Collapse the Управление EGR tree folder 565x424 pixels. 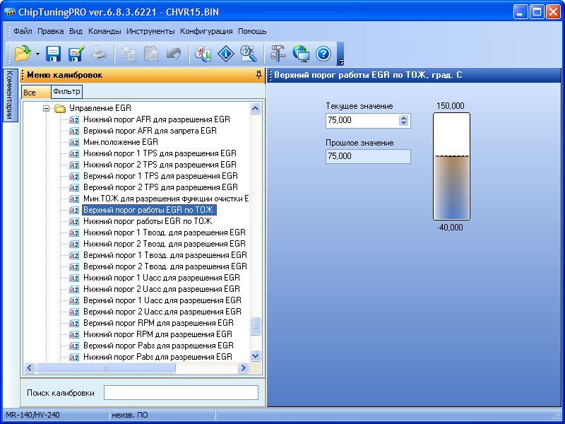tap(47, 108)
